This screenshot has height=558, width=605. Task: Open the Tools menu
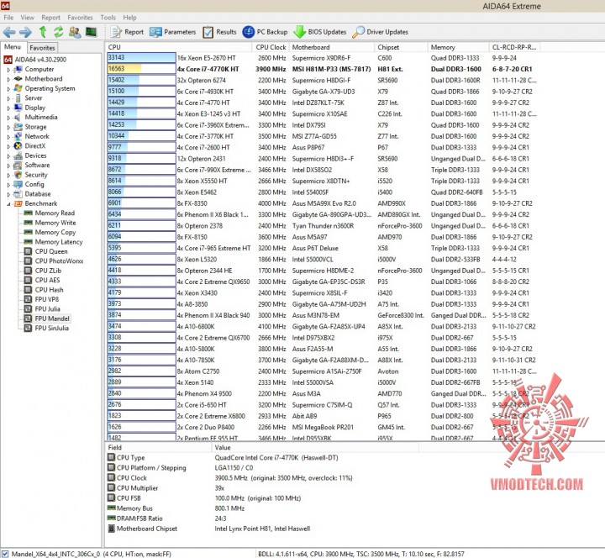(x=108, y=18)
